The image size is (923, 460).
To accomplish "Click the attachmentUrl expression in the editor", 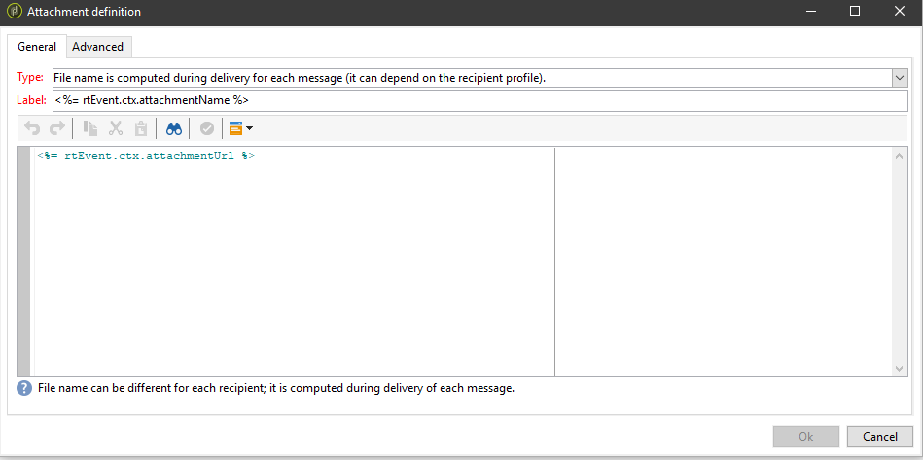I will pyautogui.click(x=146, y=156).
